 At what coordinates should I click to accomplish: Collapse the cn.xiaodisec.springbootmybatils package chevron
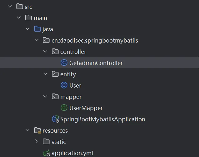click(36, 40)
